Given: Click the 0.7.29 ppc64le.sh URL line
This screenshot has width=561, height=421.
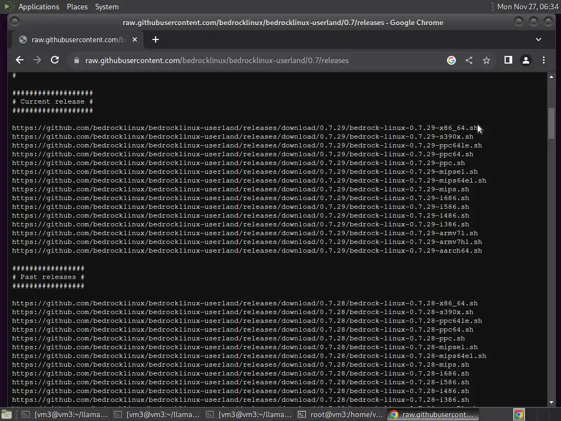Looking at the screenshot, I should click(247, 145).
